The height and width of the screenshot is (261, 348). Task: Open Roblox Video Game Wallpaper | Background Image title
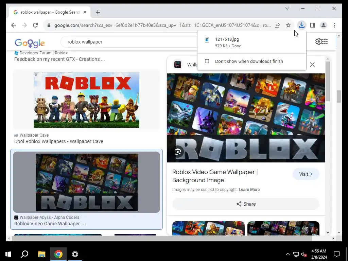[215, 176]
